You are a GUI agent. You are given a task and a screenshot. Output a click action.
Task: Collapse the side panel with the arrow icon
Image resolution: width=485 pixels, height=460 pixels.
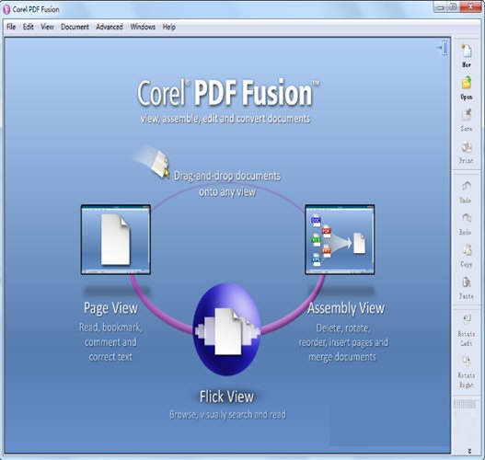click(443, 48)
